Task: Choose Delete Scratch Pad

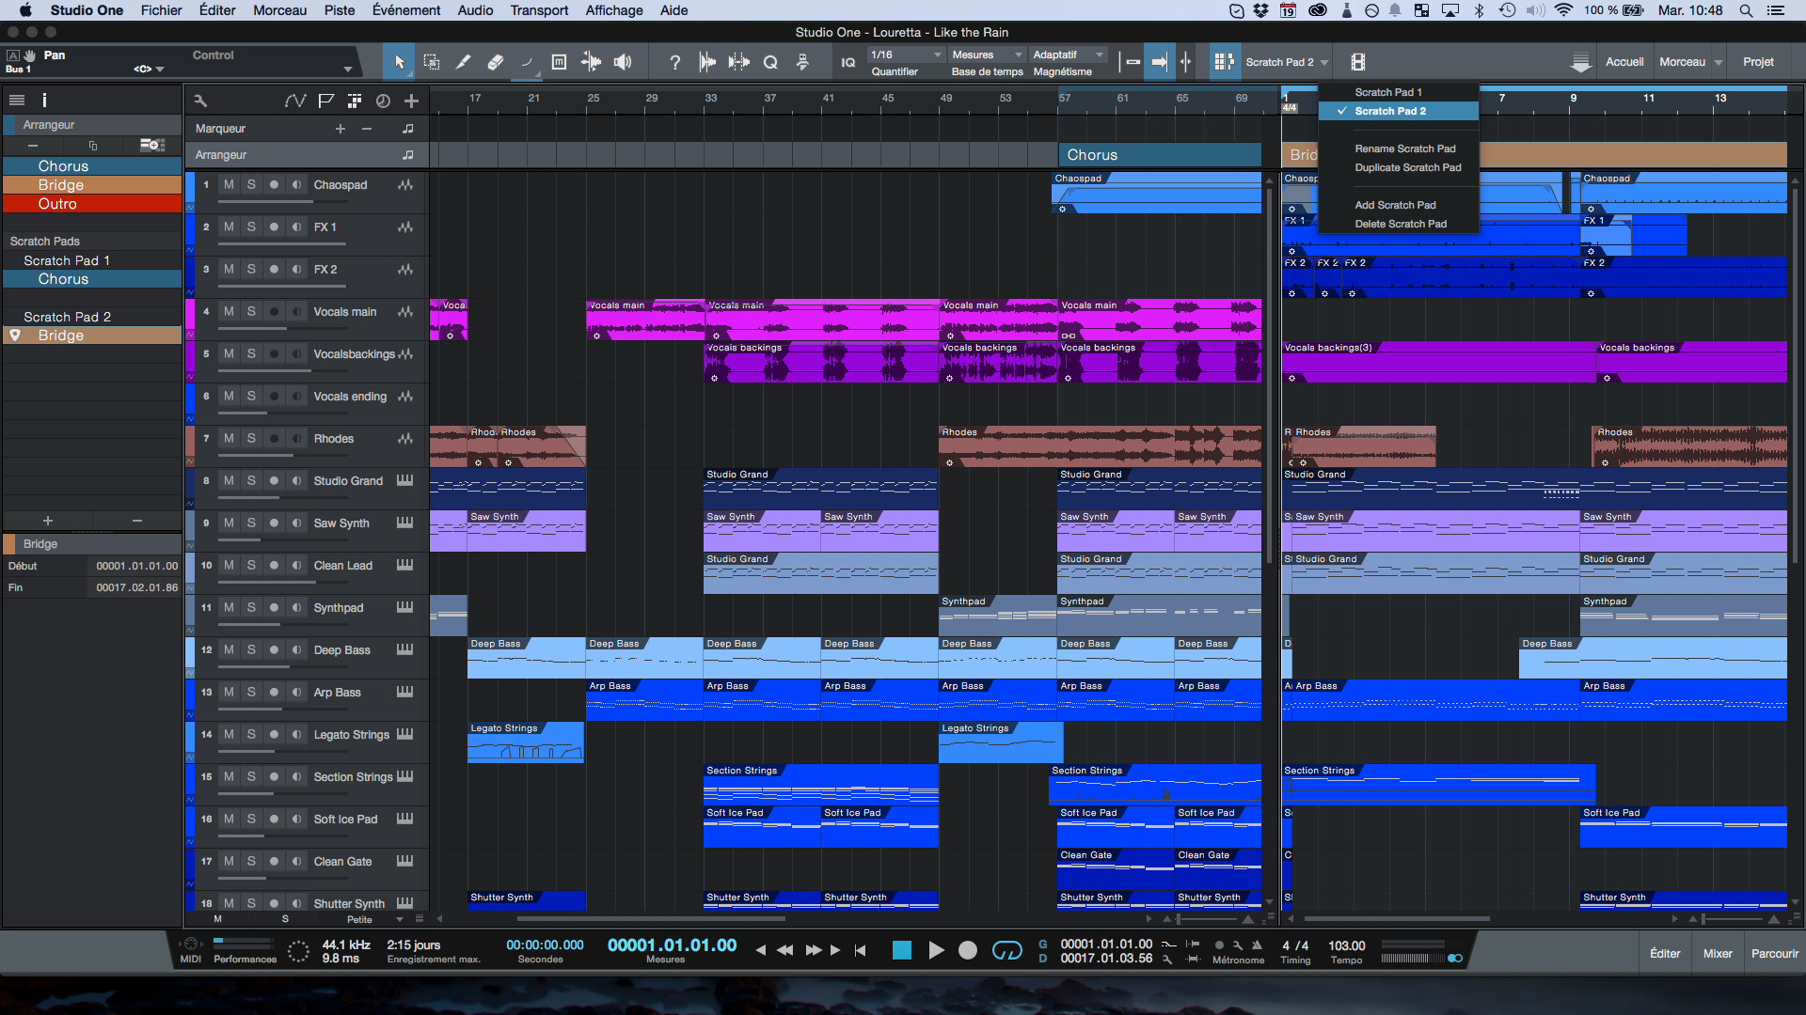Action: click(x=1401, y=224)
